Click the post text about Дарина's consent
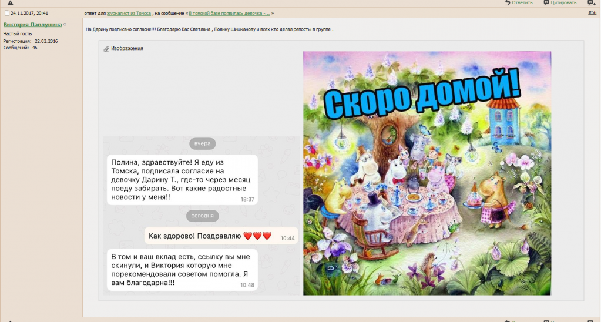601x322 pixels. (x=209, y=29)
